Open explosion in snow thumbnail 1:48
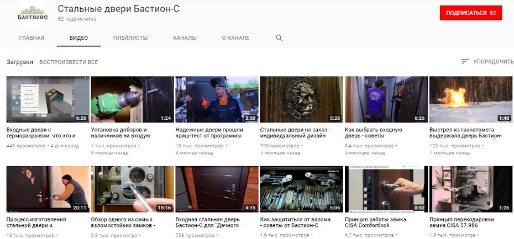This screenshot has width=514, height=239. (471, 99)
